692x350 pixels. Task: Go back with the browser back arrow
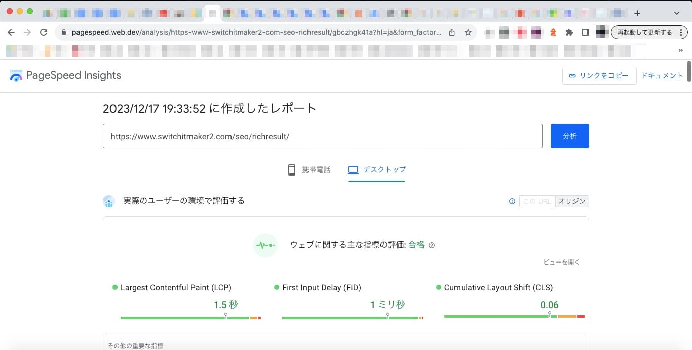click(11, 32)
